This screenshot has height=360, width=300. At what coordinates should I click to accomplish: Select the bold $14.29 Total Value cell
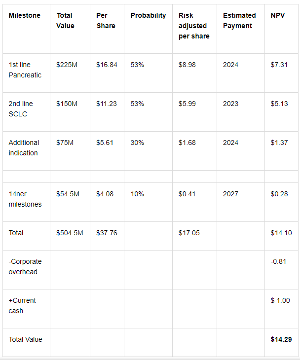279,339
